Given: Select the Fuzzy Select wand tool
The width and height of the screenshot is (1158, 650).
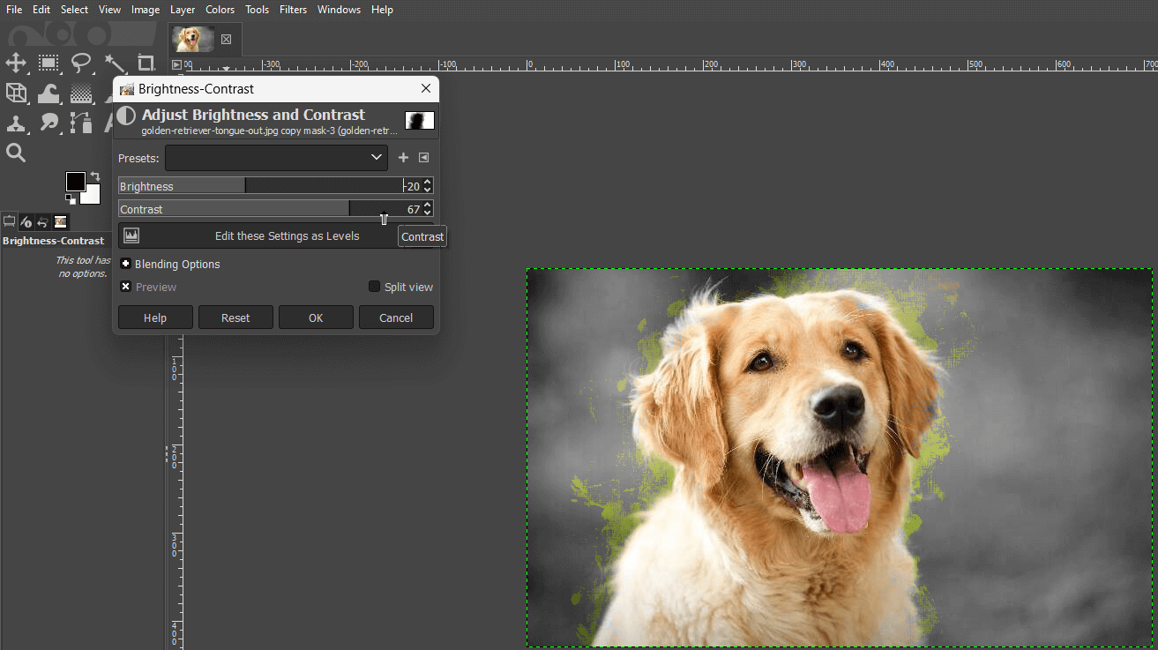Looking at the screenshot, I should [114, 63].
